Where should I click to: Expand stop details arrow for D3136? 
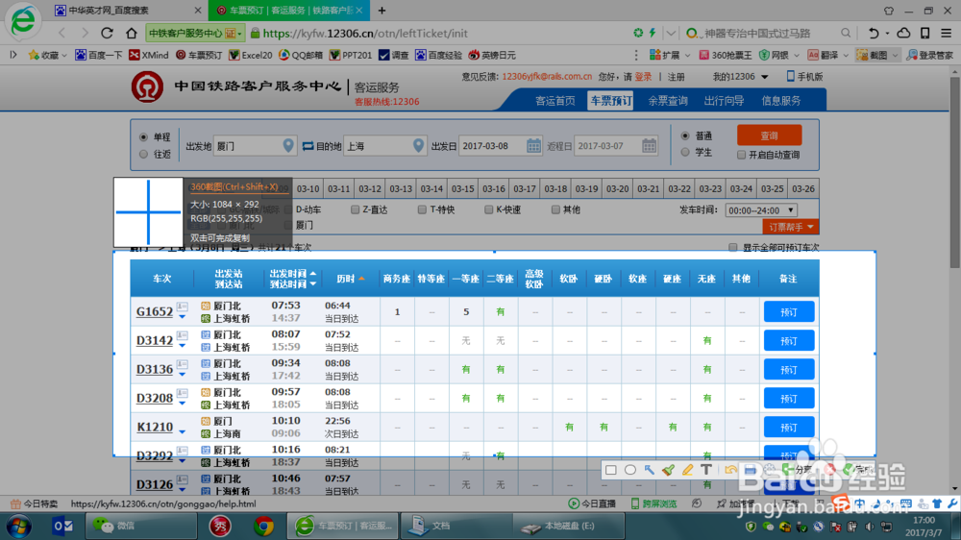coord(182,375)
